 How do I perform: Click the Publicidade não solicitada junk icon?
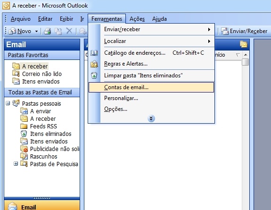24,149
